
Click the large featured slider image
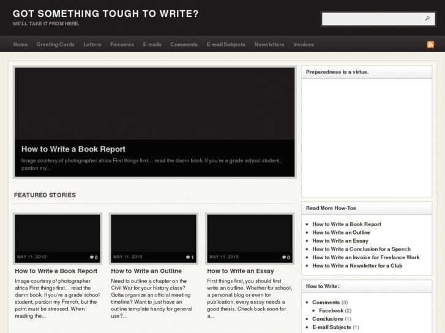tap(155, 104)
